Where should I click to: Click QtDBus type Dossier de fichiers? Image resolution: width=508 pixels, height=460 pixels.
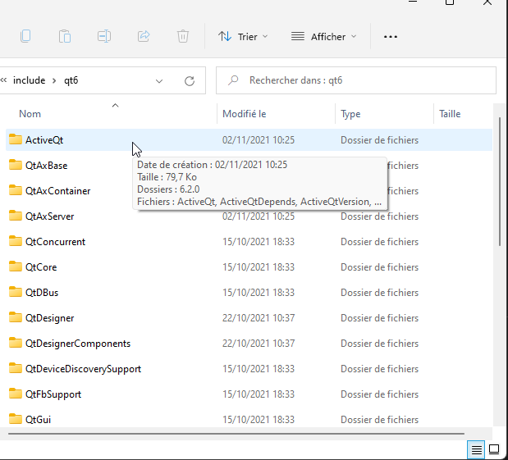379,293
